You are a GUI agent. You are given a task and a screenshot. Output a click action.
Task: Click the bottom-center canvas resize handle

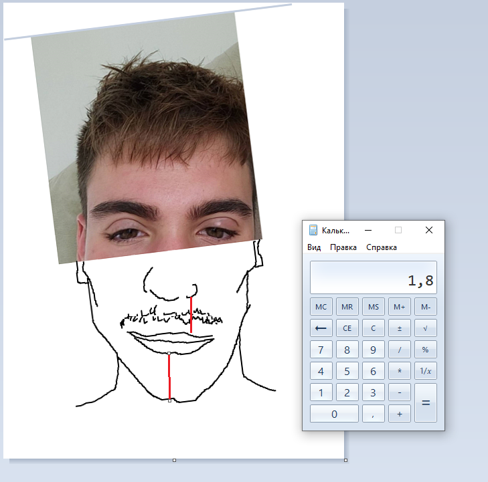tap(174, 460)
